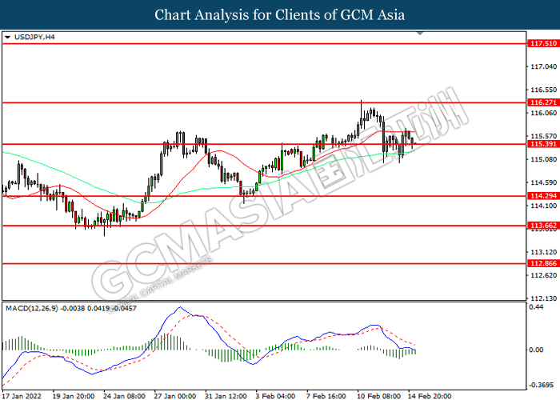Image resolution: width=560 pixels, height=400 pixels.
Task: Click the 116.060 price scale value
Action: click(x=543, y=113)
